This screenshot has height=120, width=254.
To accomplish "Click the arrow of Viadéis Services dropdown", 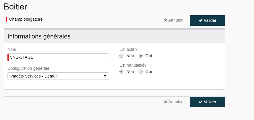I will [x=105, y=76].
